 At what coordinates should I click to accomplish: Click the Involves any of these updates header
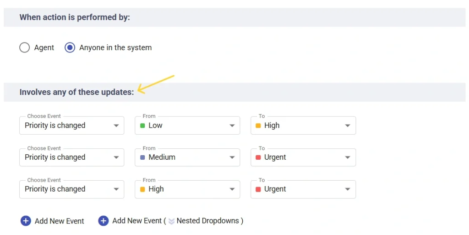click(76, 92)
